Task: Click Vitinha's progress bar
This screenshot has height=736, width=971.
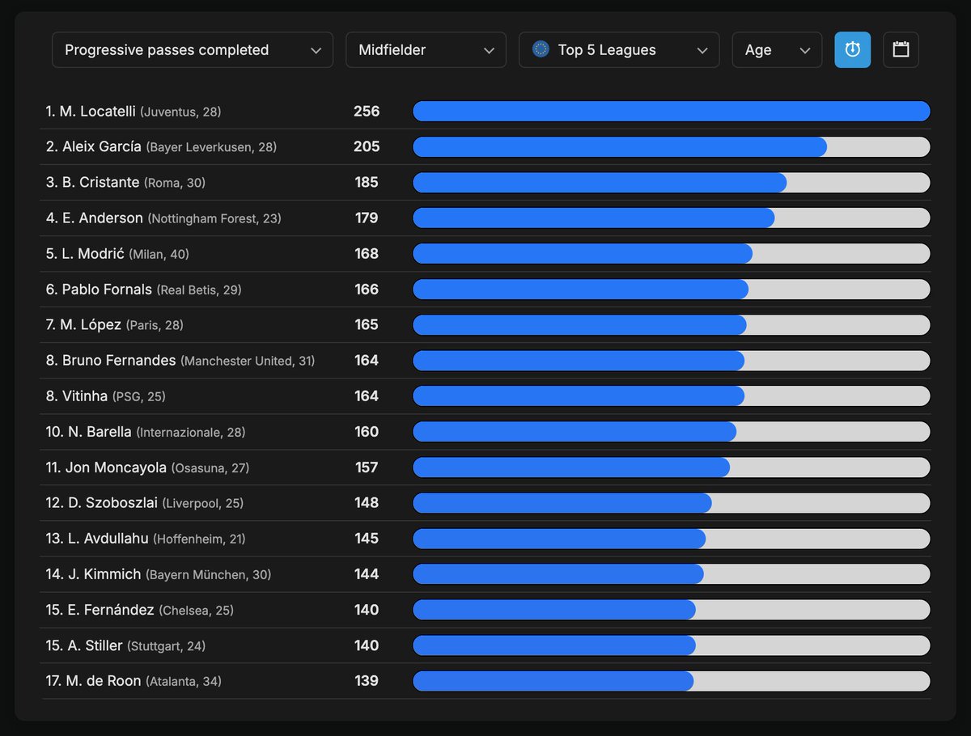Action: [672, 396]
